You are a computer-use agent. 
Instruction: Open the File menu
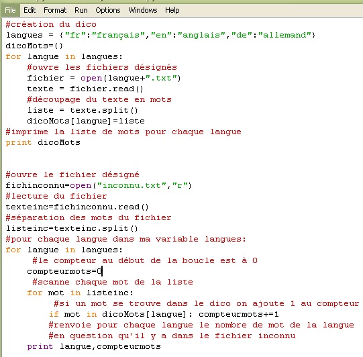coord(10,10)
